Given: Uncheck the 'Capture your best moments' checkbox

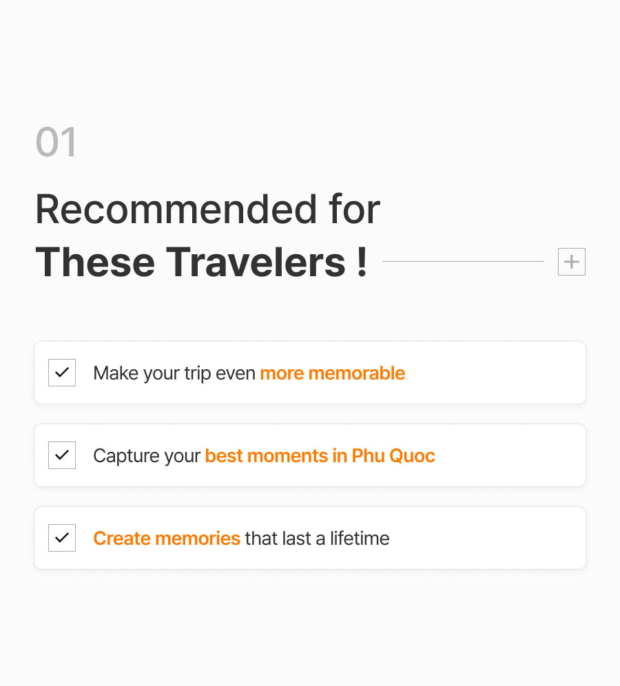Looking at the screenshot, I should [62, 455].
